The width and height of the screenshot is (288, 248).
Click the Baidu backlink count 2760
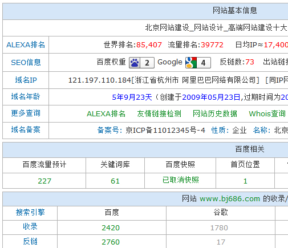pos(111,242)
